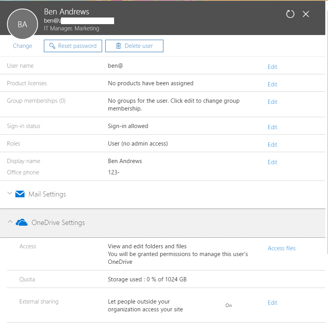The width and height of the screenshot is (328, 323).
Task: Click the OneDrive Settings heading
Action: [x=58, y=223]
